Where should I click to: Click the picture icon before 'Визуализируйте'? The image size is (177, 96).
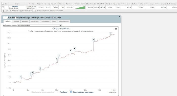pos(35,11)
